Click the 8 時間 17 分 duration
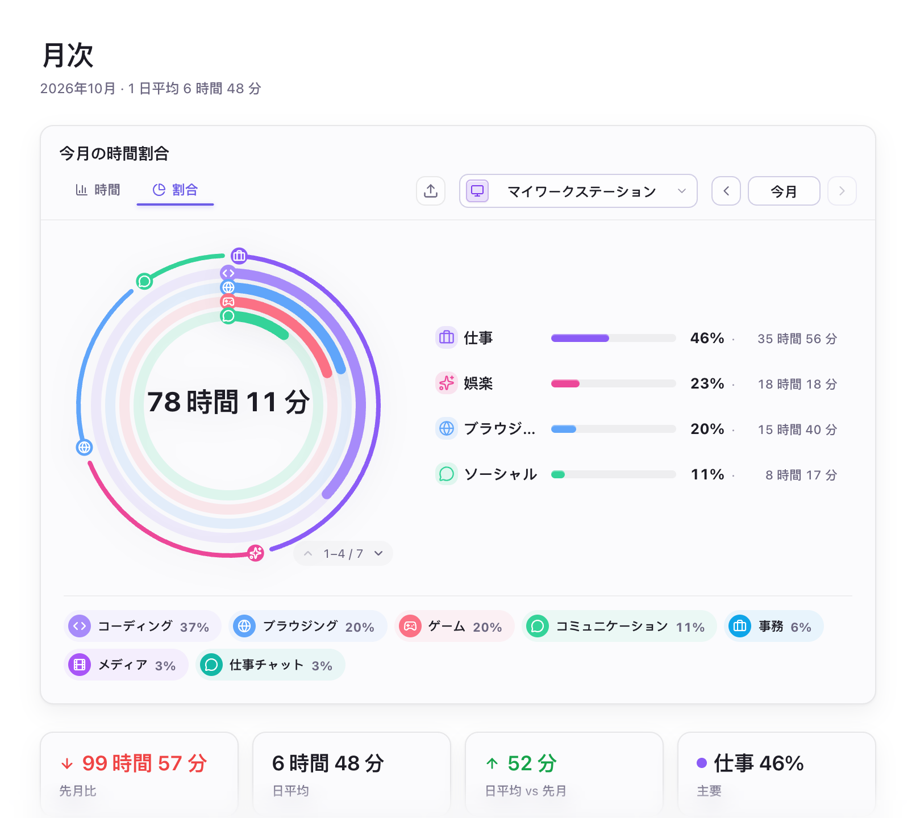The width and height of the screenshot is (916, 818). (801, 475)
